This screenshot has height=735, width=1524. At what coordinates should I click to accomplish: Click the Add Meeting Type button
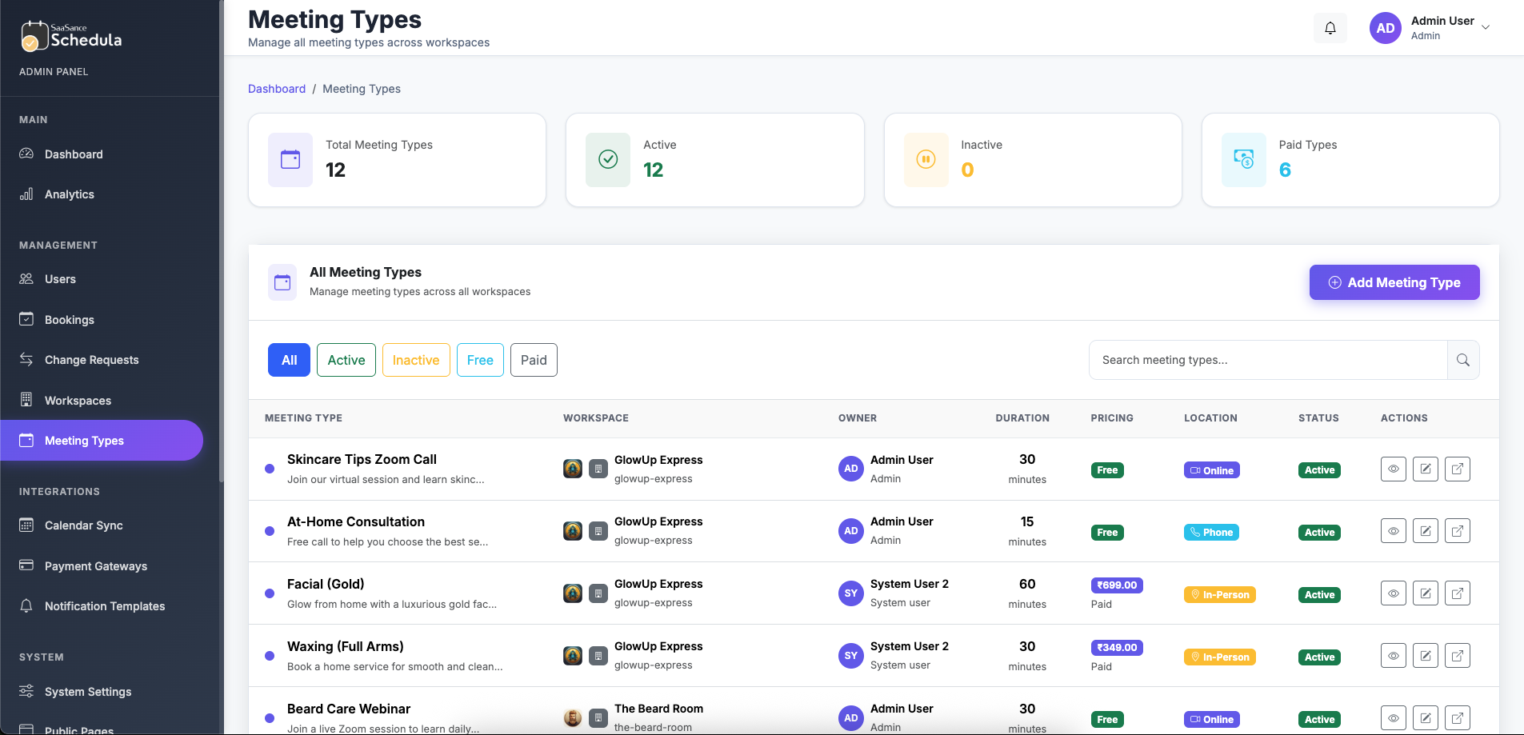[x=1394, y=282]
